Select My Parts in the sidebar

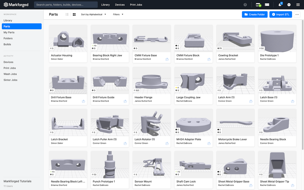[9, 32]
